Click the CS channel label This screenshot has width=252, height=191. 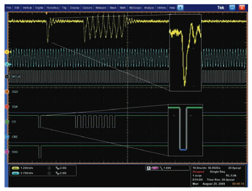pyautogui.click(x=14, y=122)
